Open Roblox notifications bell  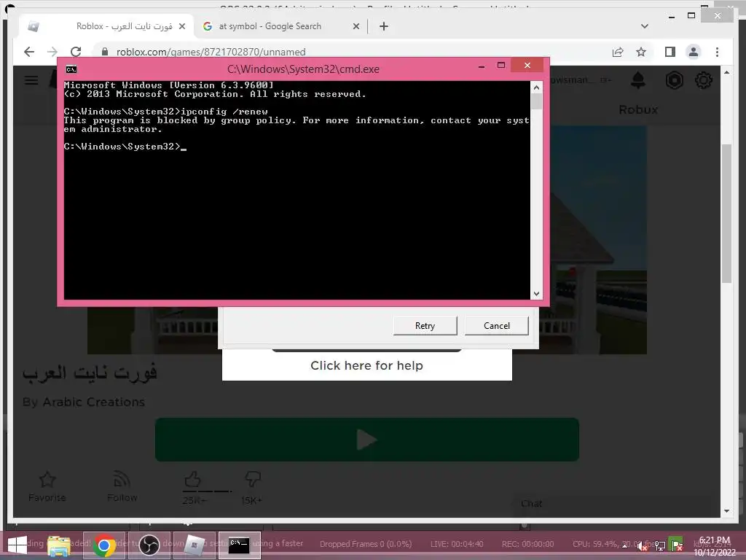pos(638,80)
